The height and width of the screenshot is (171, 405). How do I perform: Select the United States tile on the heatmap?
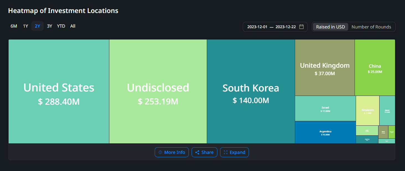coord(59,91)
